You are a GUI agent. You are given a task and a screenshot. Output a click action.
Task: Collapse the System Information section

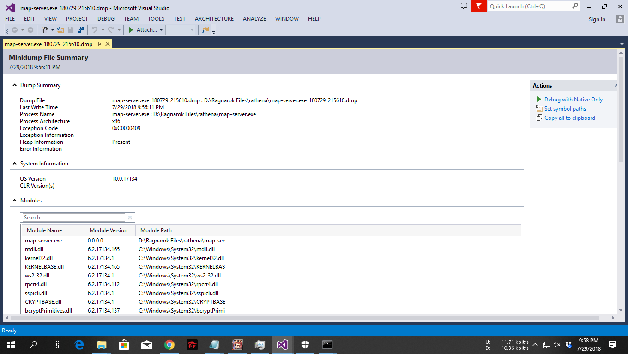(14, 163)
